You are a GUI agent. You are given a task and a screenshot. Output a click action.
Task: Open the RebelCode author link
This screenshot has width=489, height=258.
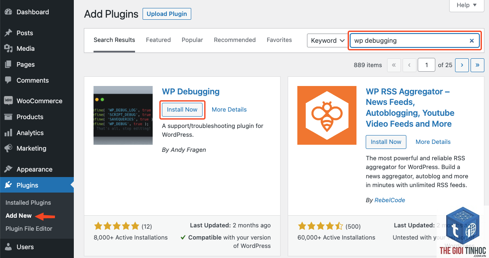390,200
